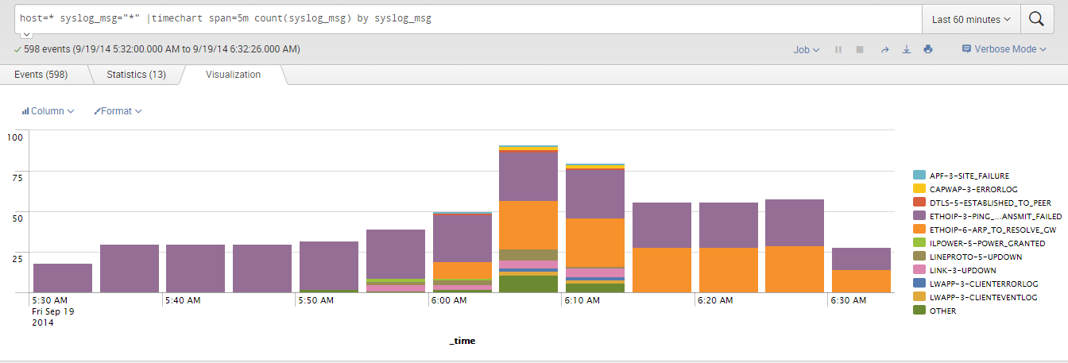Expand the search bar with the small chevron
1068x363 pixels.
25,35
